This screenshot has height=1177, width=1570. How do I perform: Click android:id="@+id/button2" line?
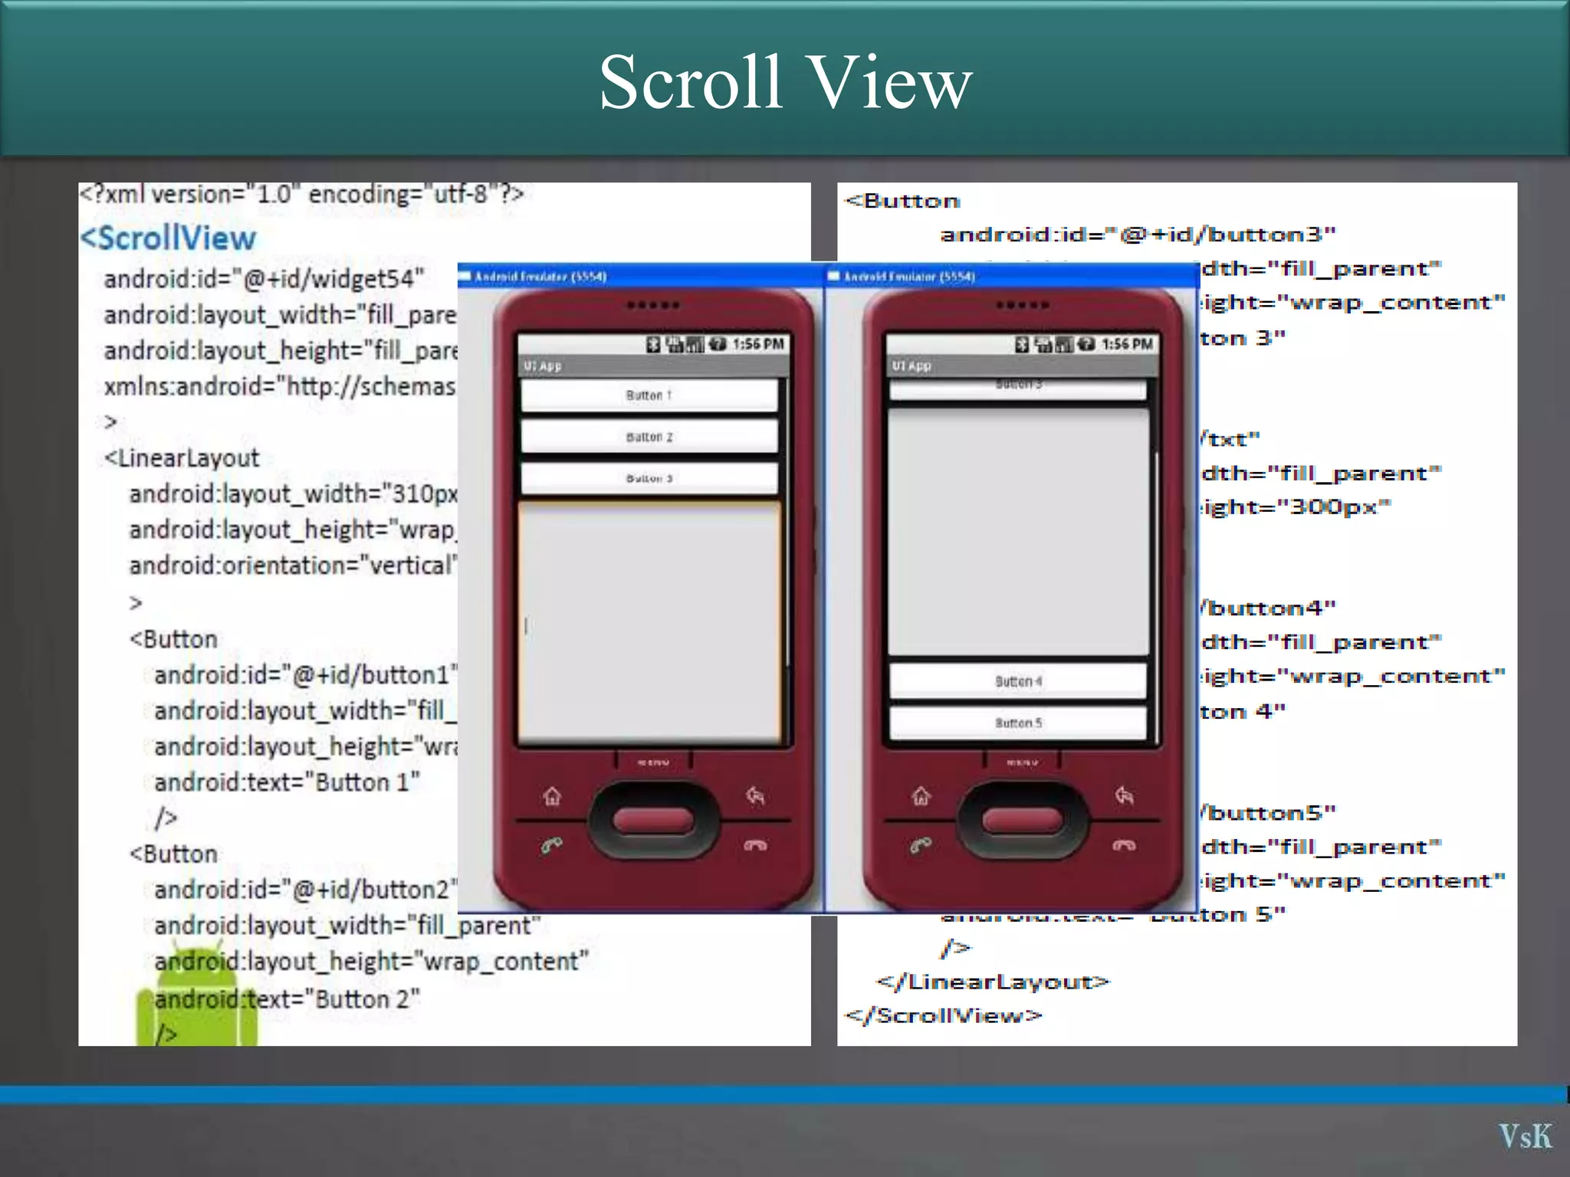306,890
